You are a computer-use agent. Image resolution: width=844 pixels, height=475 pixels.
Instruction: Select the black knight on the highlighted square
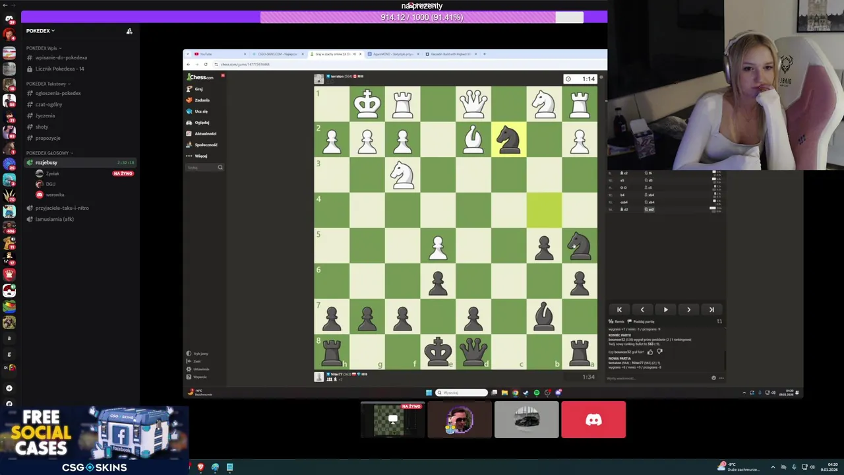coord(508,139)
